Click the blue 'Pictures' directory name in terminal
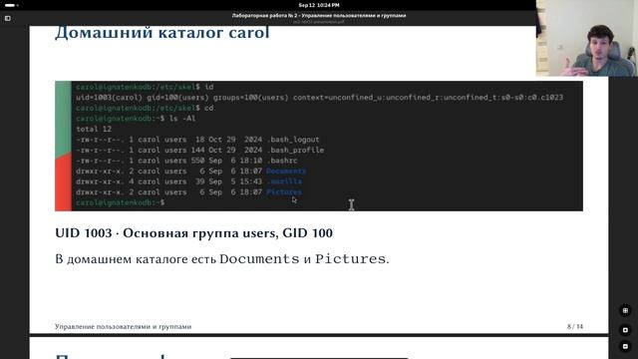This screenshot has height=359, width=638. (284, 192)
